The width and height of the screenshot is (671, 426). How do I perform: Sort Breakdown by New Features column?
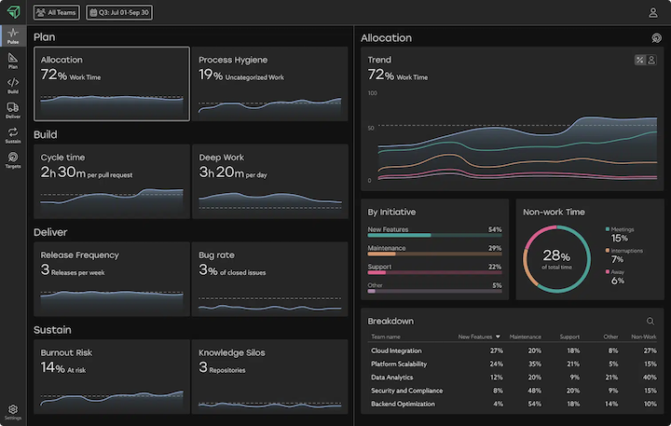point(480,337)
